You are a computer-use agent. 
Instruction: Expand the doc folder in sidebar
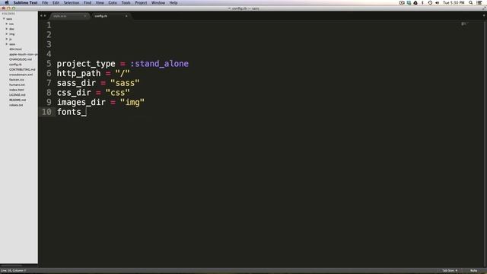[x=7, y=29]
